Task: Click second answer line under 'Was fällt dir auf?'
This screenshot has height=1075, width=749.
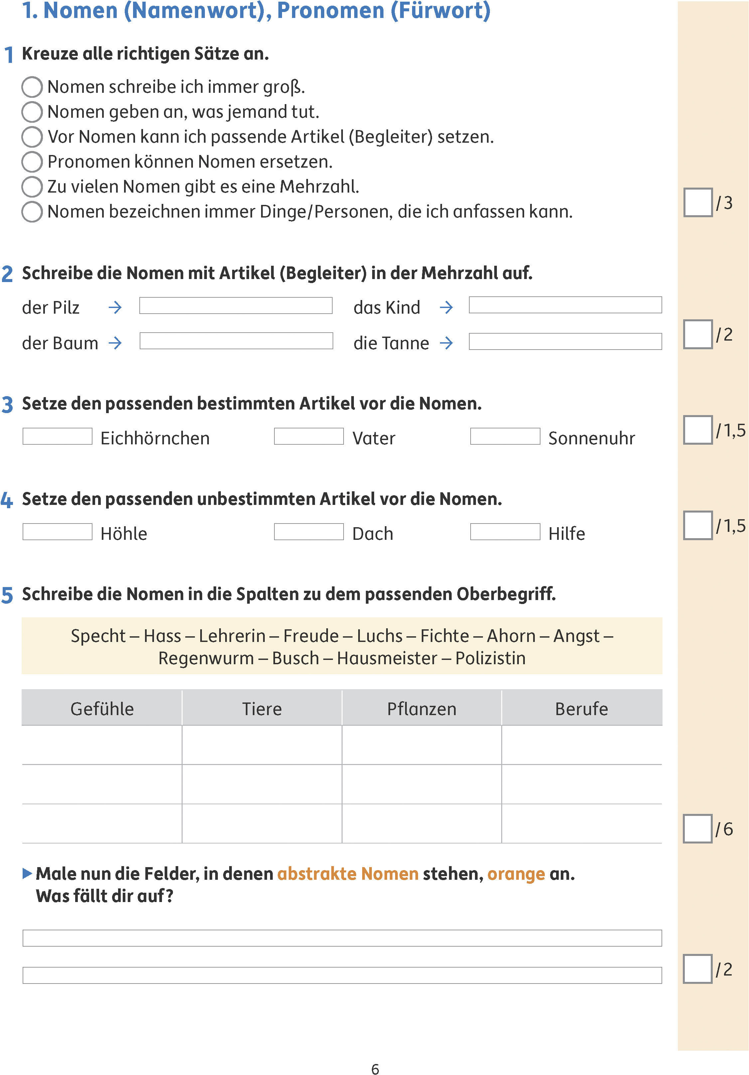Action: coord(342,975)
